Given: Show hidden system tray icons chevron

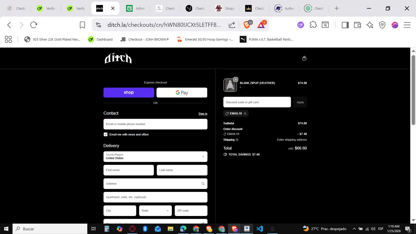Looking at the screenshot, I should click(354, 229).
